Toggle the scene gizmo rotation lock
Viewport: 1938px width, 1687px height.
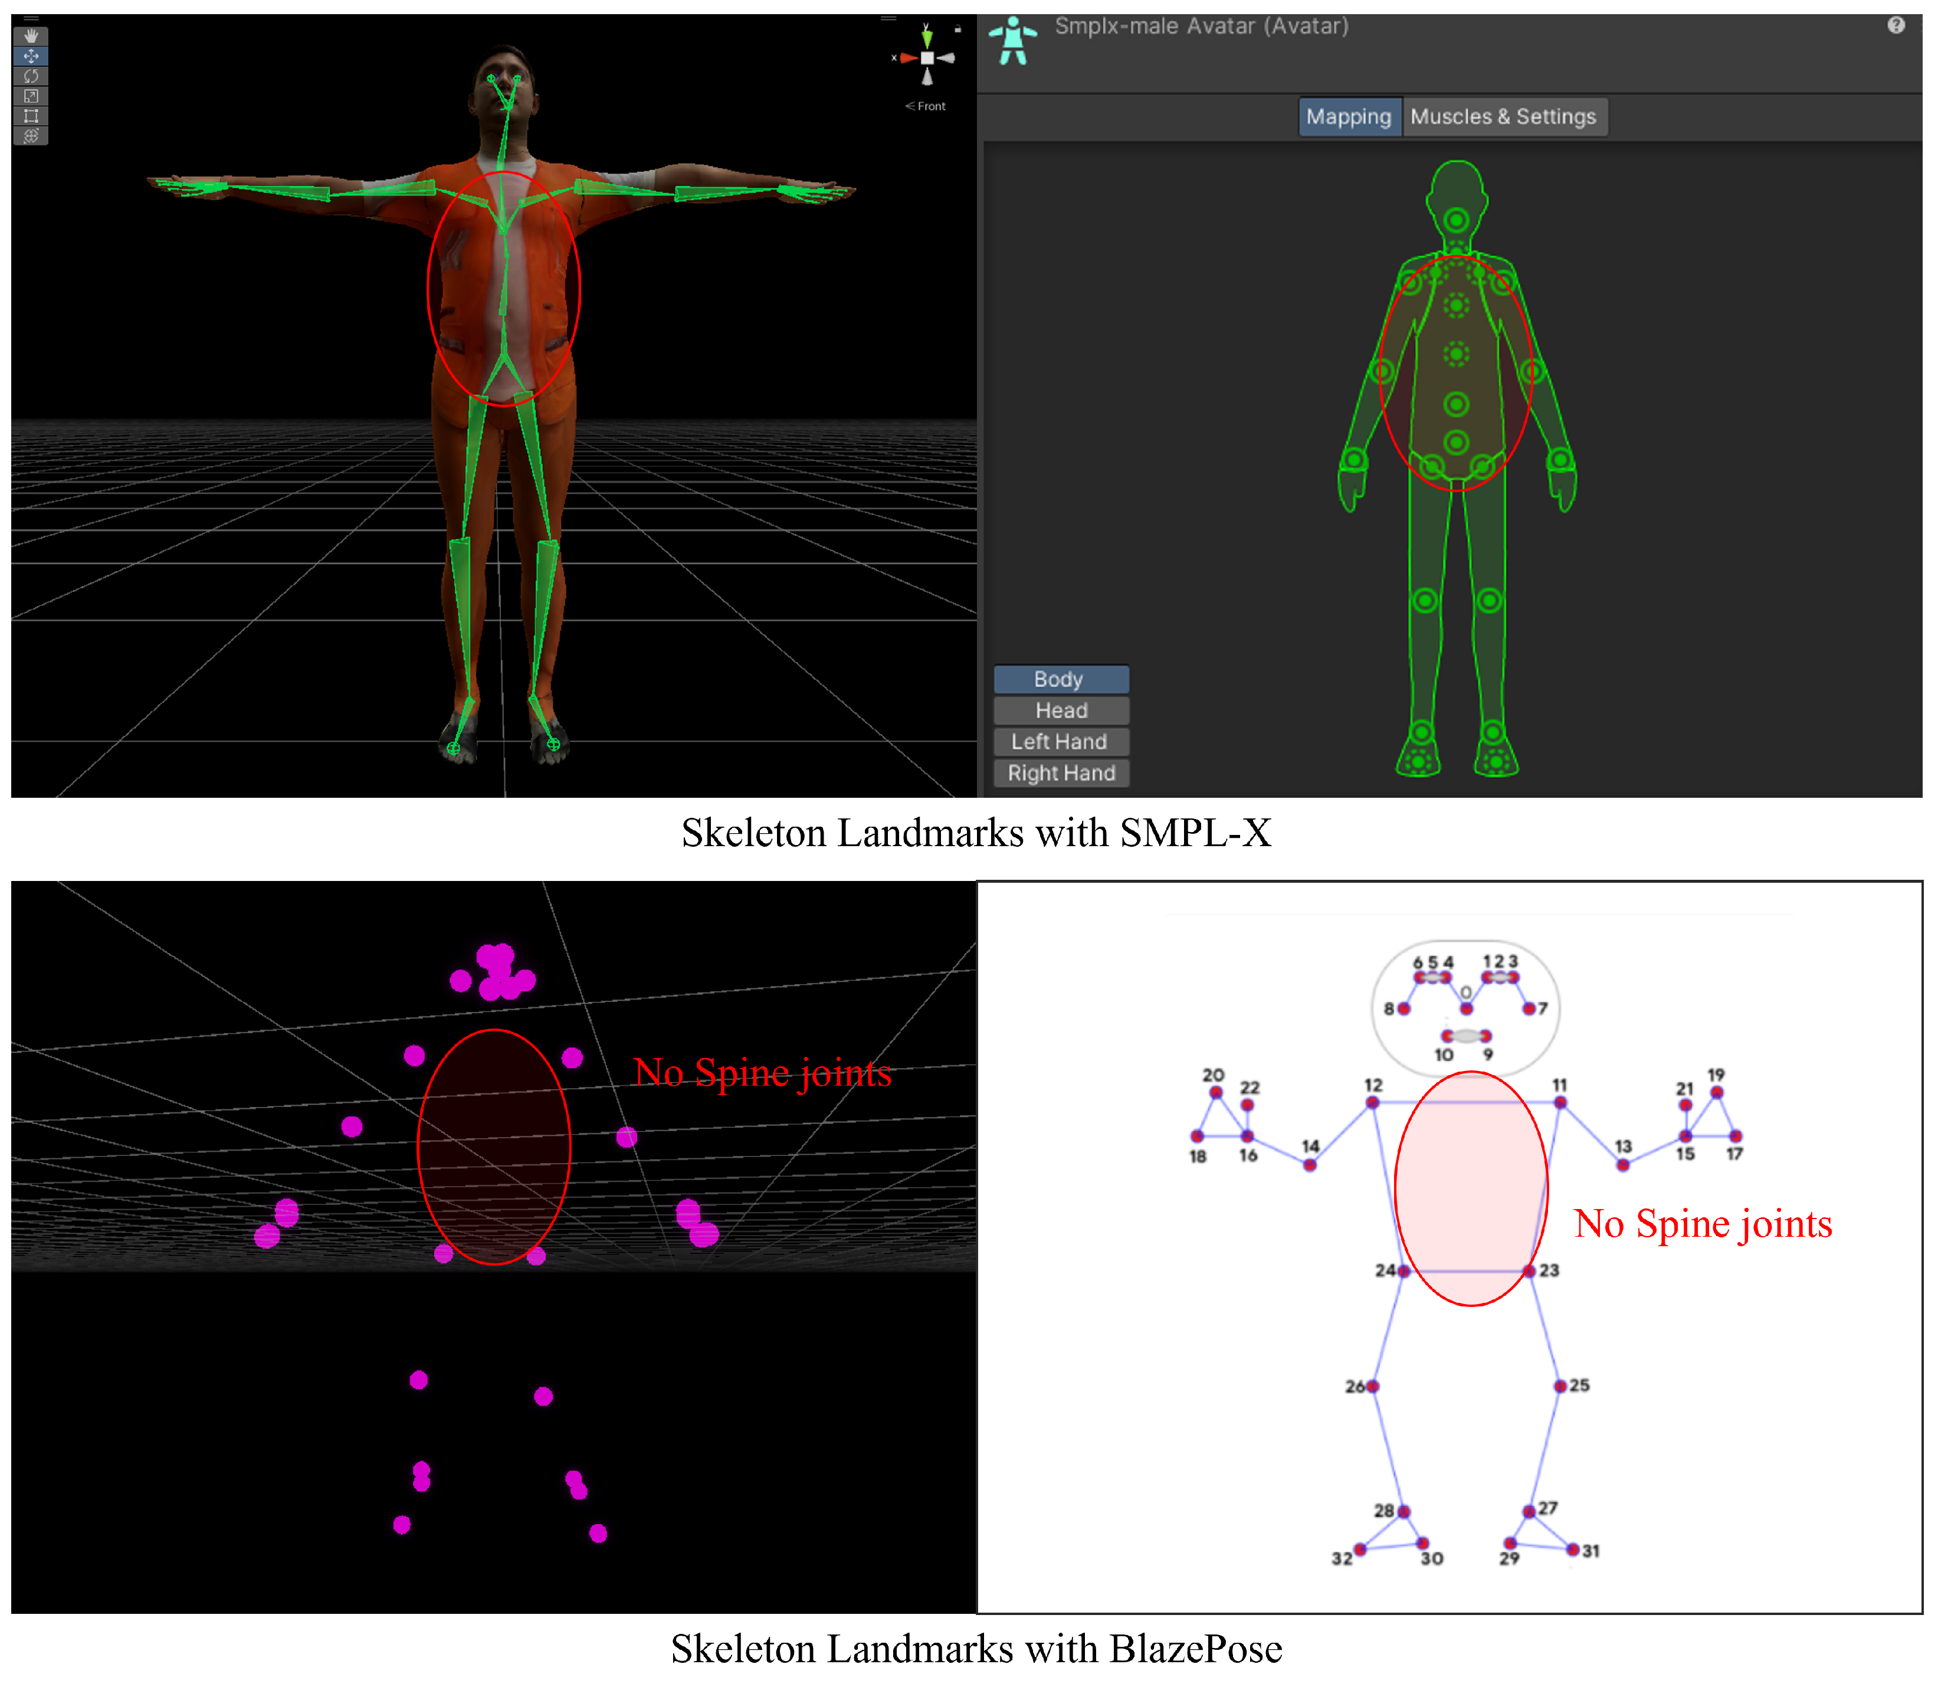tap(957, 29)
